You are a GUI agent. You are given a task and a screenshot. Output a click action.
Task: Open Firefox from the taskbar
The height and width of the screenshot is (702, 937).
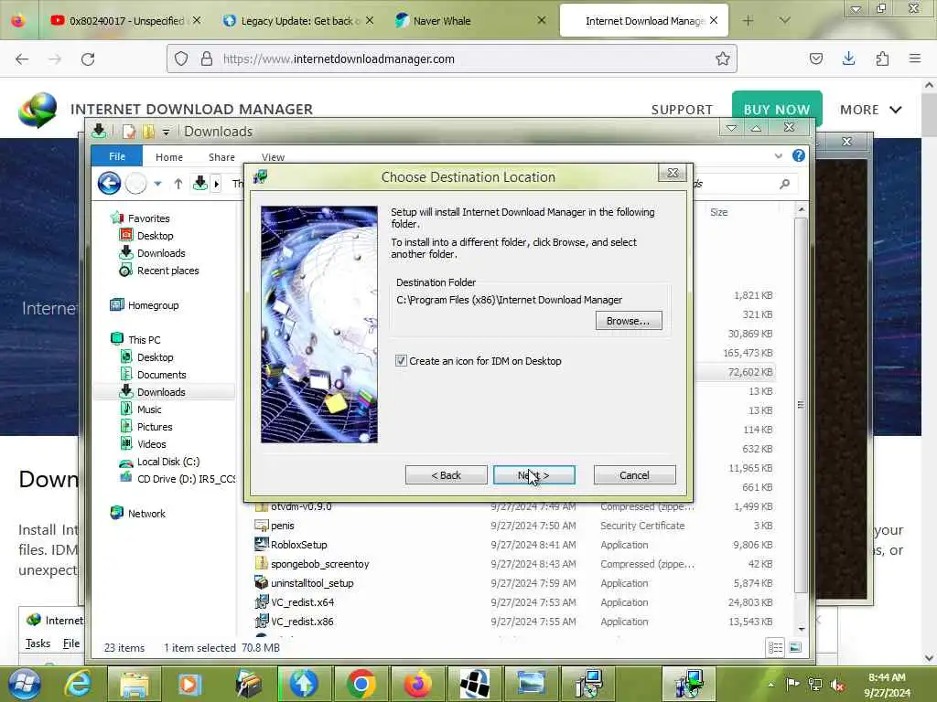pyautogui.click(x=417, y=684)
